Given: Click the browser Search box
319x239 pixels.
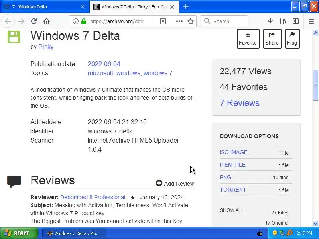Looking at the screenshot, I should (x=224, y=21).
